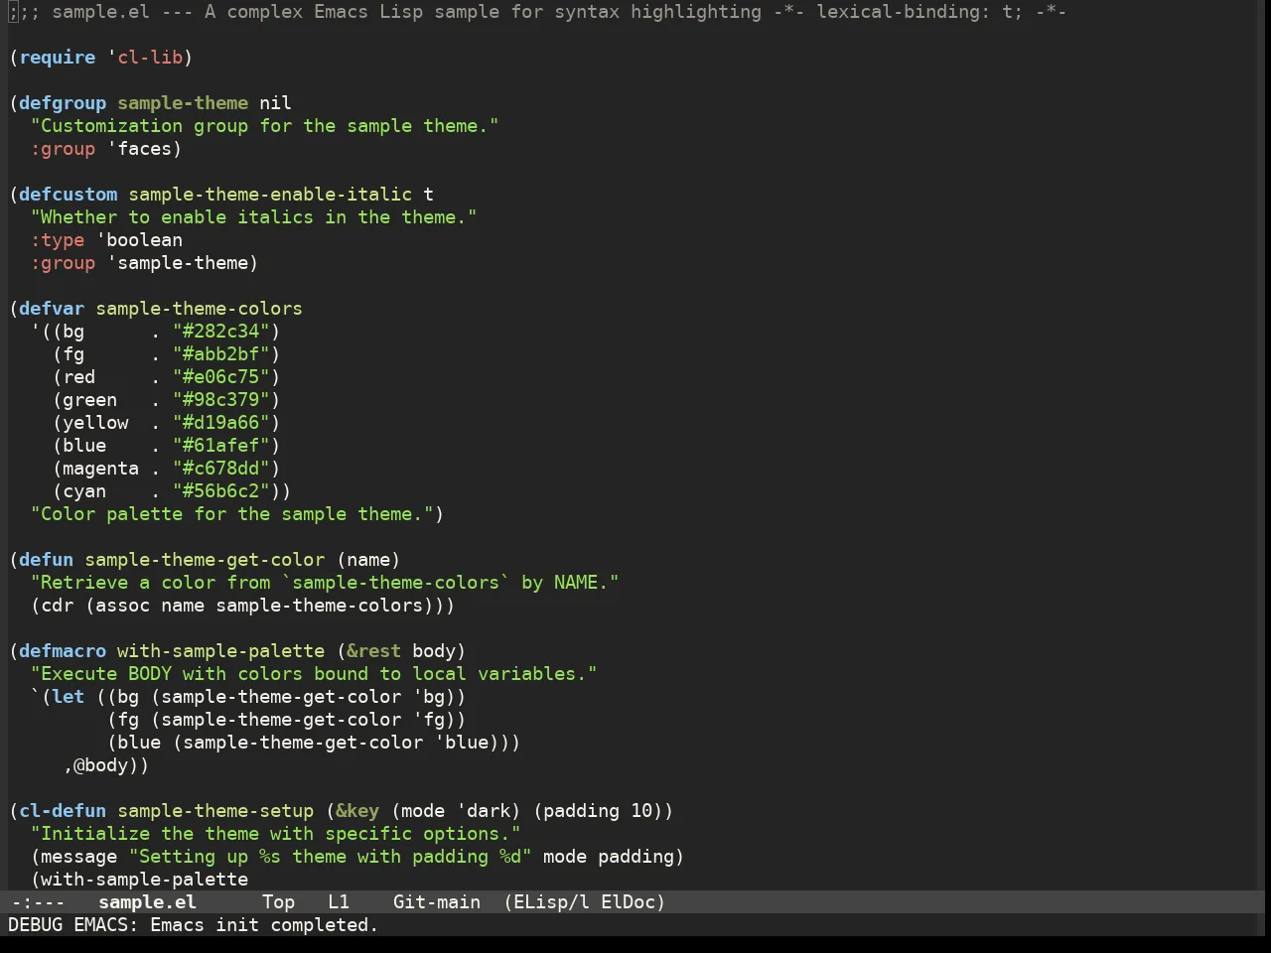Place cursor on the "defcustom" keyword

[x=69, y=195]
